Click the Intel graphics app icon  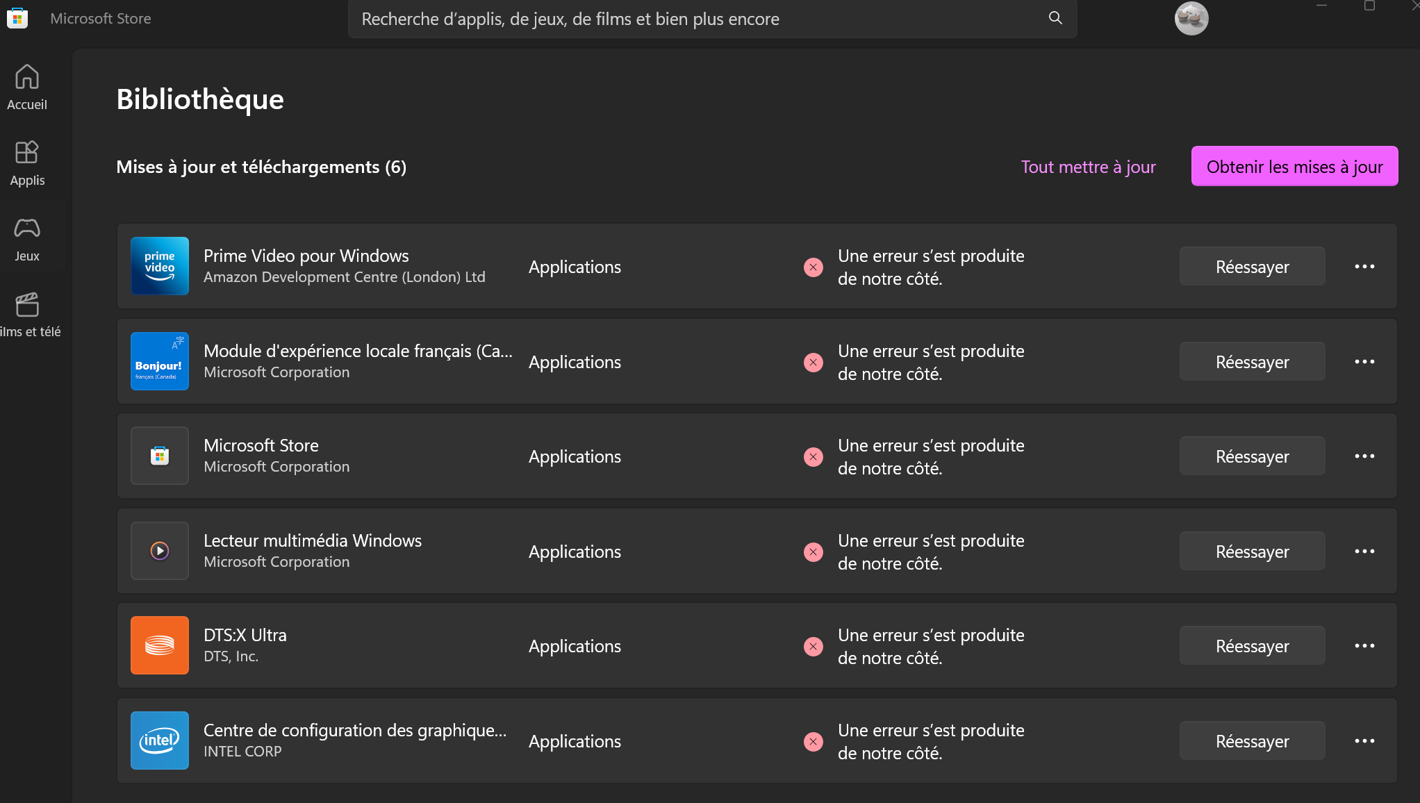[160, 740]
